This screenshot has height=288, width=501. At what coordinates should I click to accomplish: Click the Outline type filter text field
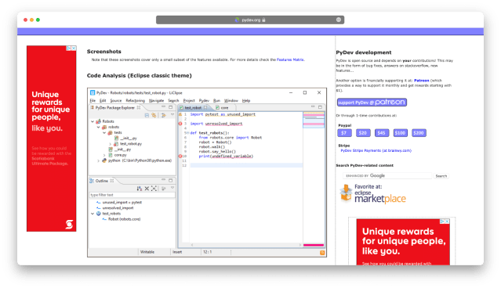tap(132, 195)
